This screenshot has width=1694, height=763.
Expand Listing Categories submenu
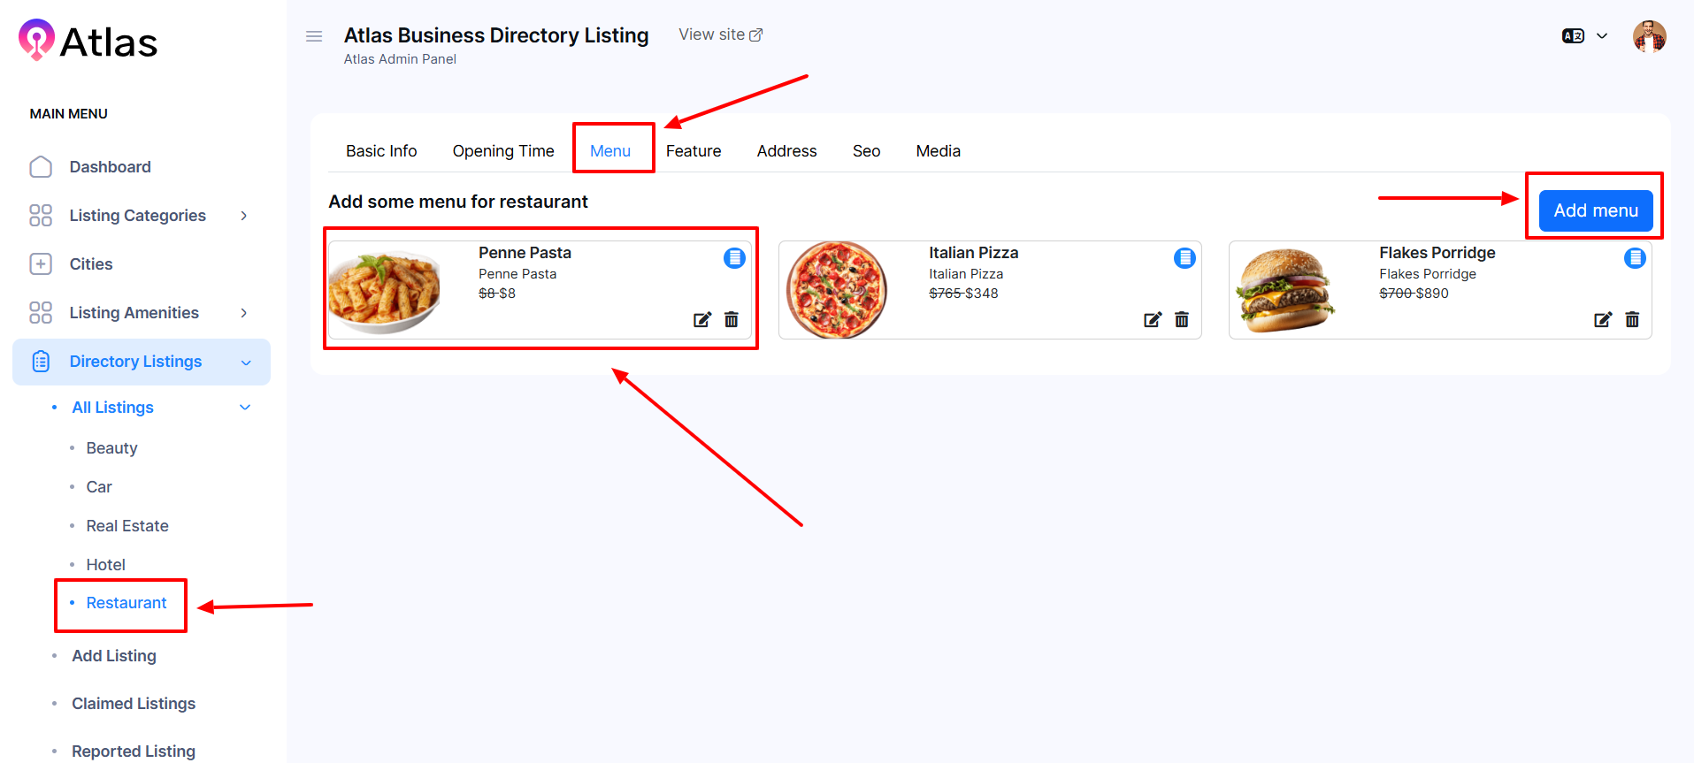(x=244, y=216)
